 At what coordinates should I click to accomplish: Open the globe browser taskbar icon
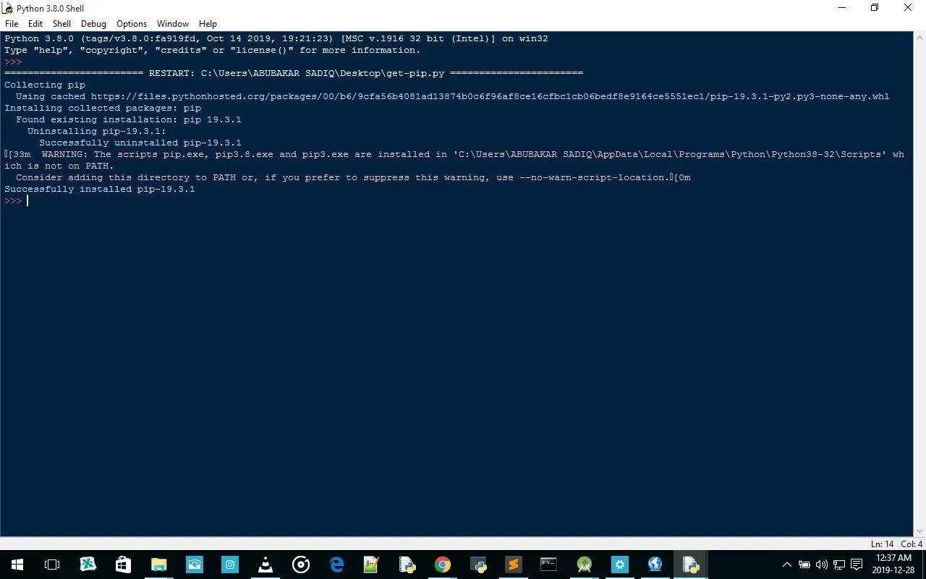click(655, 565)
